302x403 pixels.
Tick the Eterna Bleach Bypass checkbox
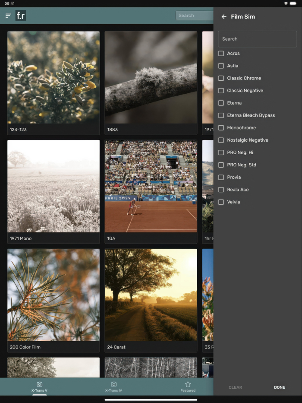coord(221,115)
